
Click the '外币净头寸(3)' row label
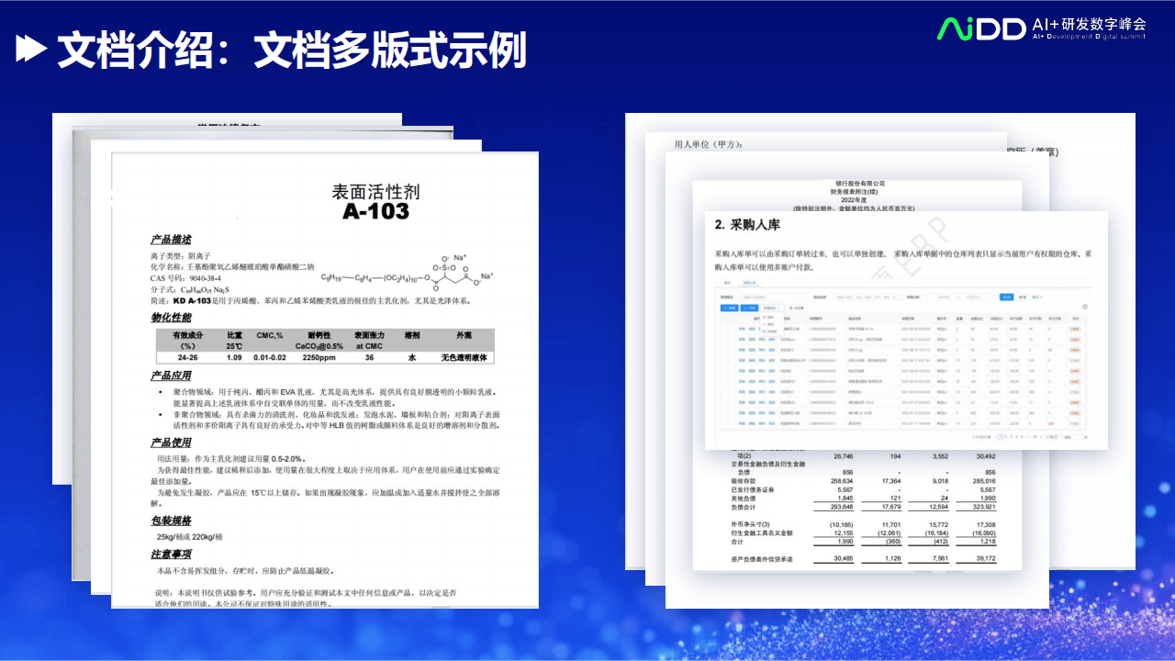[x=751, y=523]
